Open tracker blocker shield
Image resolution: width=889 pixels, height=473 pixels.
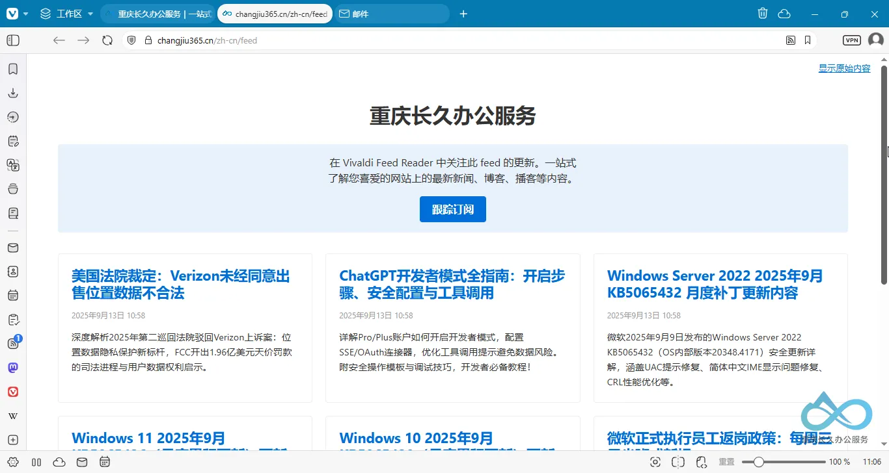pos(131,40)
